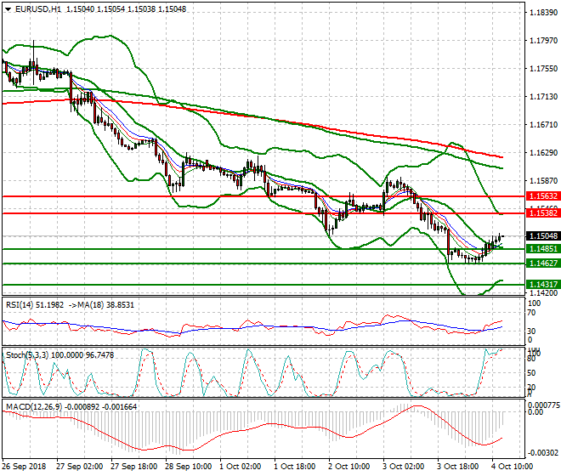This screenshot has height=476, width=561.
Task: Click the EURUSD,H1 chart title text
Action: pos(38,9)
